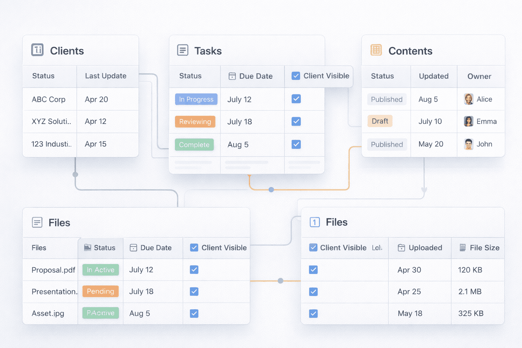Toggle the checkbox in the May 18 file row
This screenshot has height=348, width=522.
313,313
